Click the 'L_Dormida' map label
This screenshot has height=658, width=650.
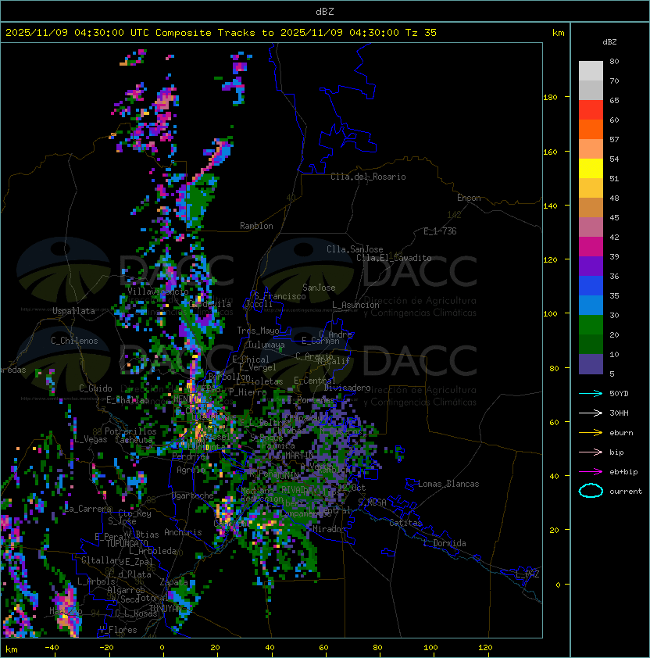445,543
